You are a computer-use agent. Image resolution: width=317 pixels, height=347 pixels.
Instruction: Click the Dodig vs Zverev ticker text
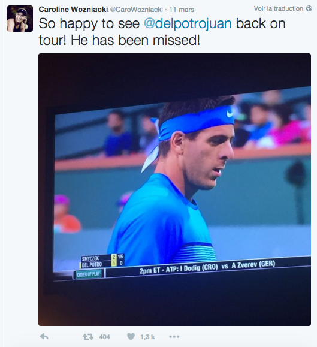pos(207,267)
